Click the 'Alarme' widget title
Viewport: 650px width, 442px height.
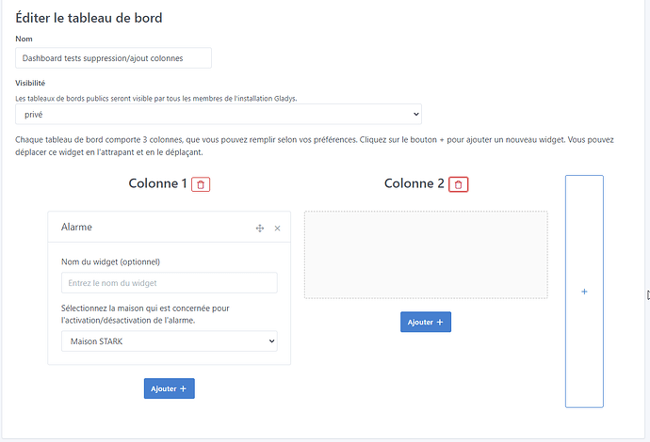point(76,228)
